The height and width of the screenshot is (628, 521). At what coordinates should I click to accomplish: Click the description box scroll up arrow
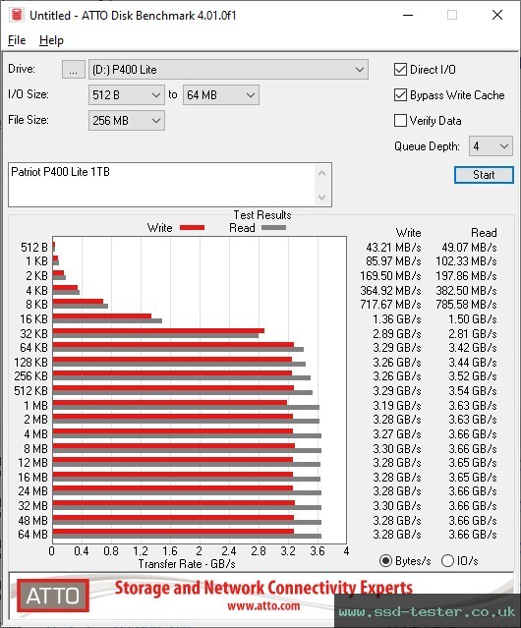coord(322,173)
